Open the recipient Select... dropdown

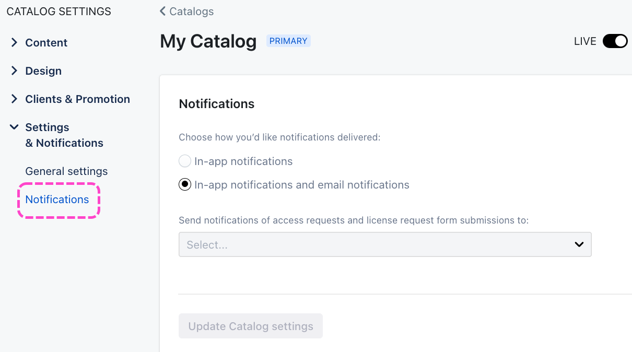click(x=376, y=244)
